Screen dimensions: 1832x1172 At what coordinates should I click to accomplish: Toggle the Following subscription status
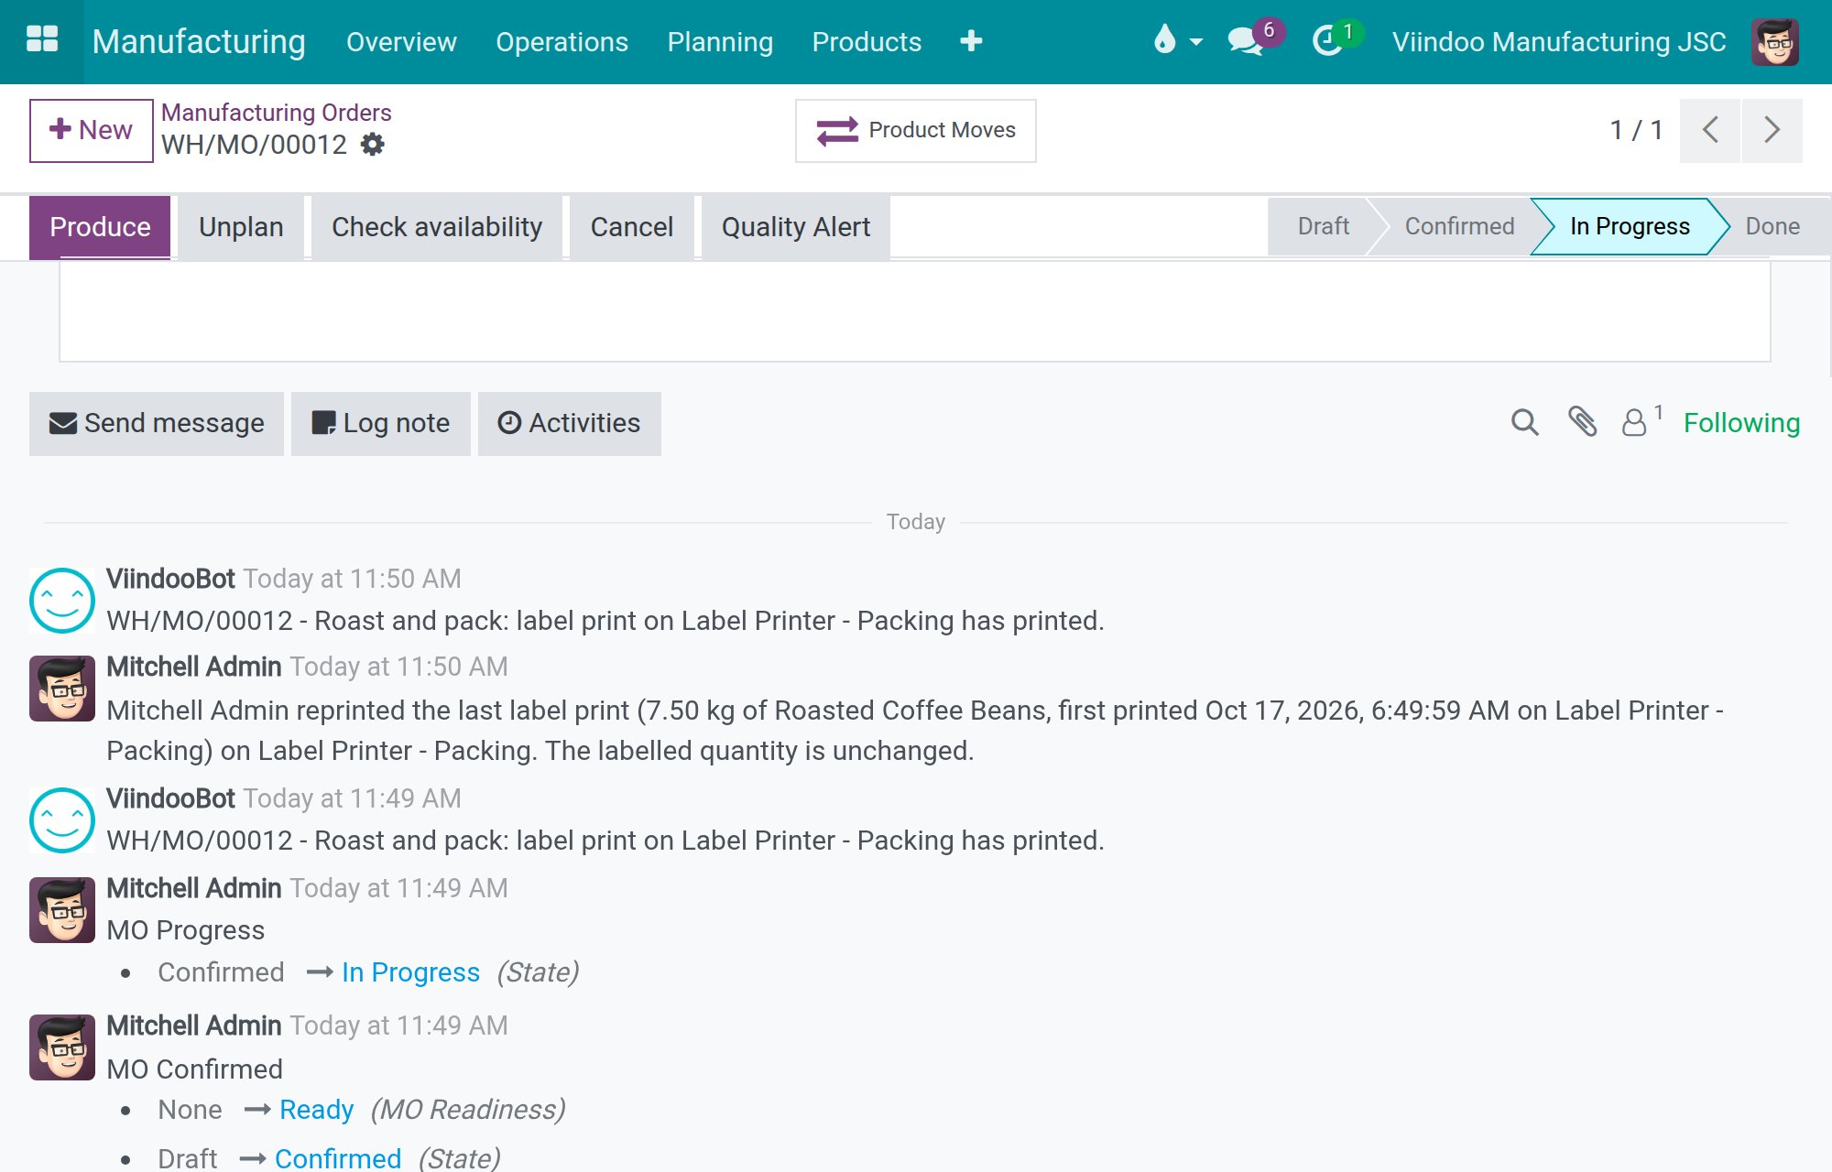pos(1741,423)
